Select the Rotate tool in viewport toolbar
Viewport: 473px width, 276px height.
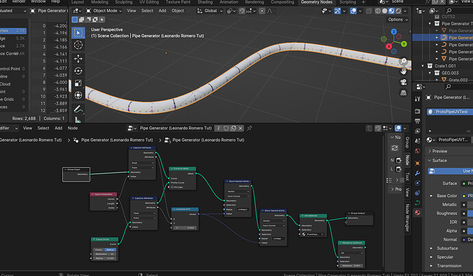pyautogui.click(x=78, y=71)
